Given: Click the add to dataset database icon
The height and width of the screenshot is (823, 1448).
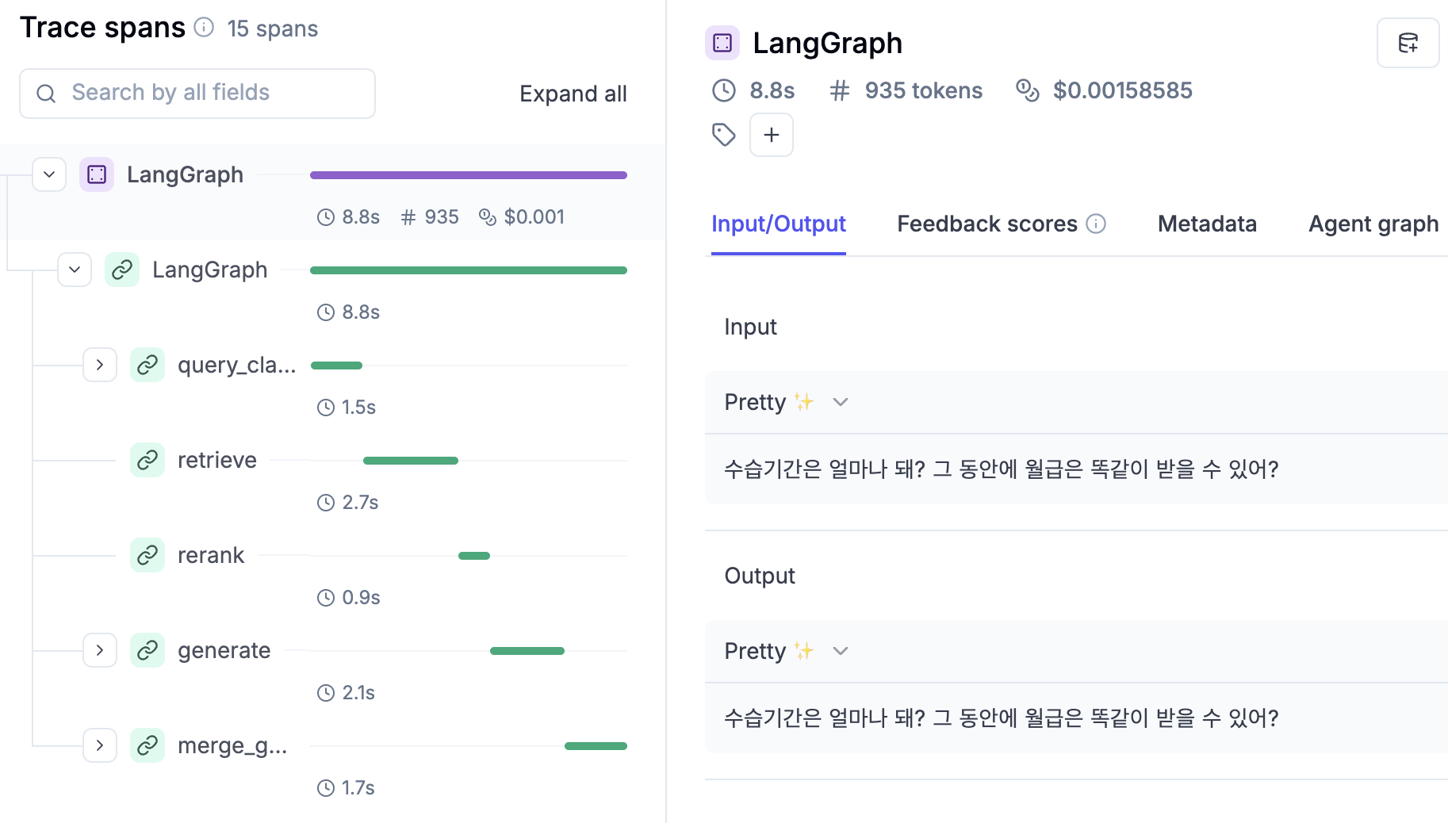Looking at the screenshot, I should [1408, 43].
